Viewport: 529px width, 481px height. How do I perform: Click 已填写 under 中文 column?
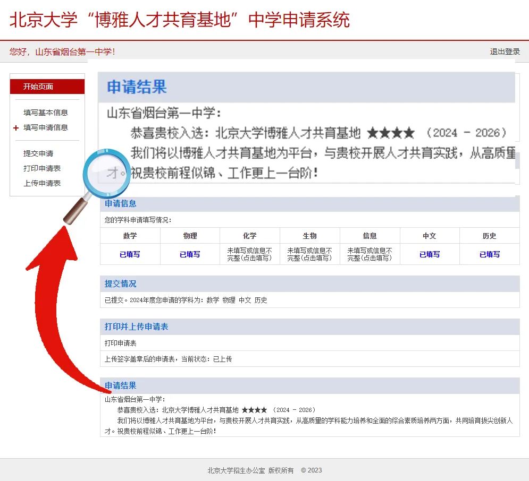(430, 254)
